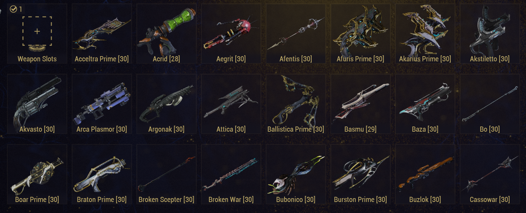Choose Ballistica Prime from the grid
Screen dimensions: 526x213
pos(296,104)
